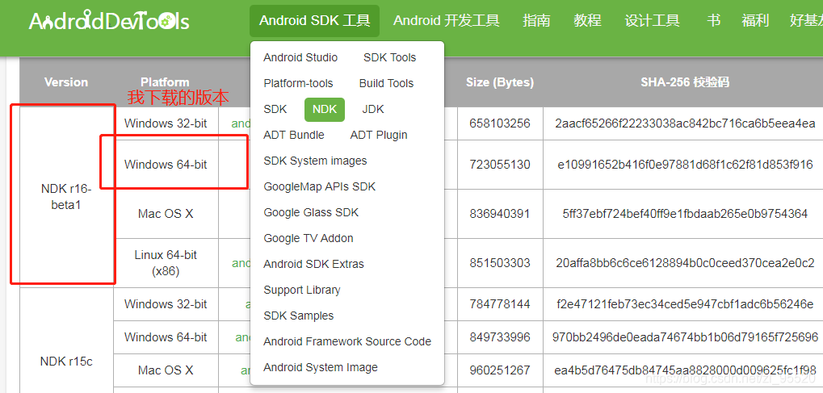Click the checksum starting with ea4b5d76475
The width and height of the screenshot is (823, 393).
(685, 370)
